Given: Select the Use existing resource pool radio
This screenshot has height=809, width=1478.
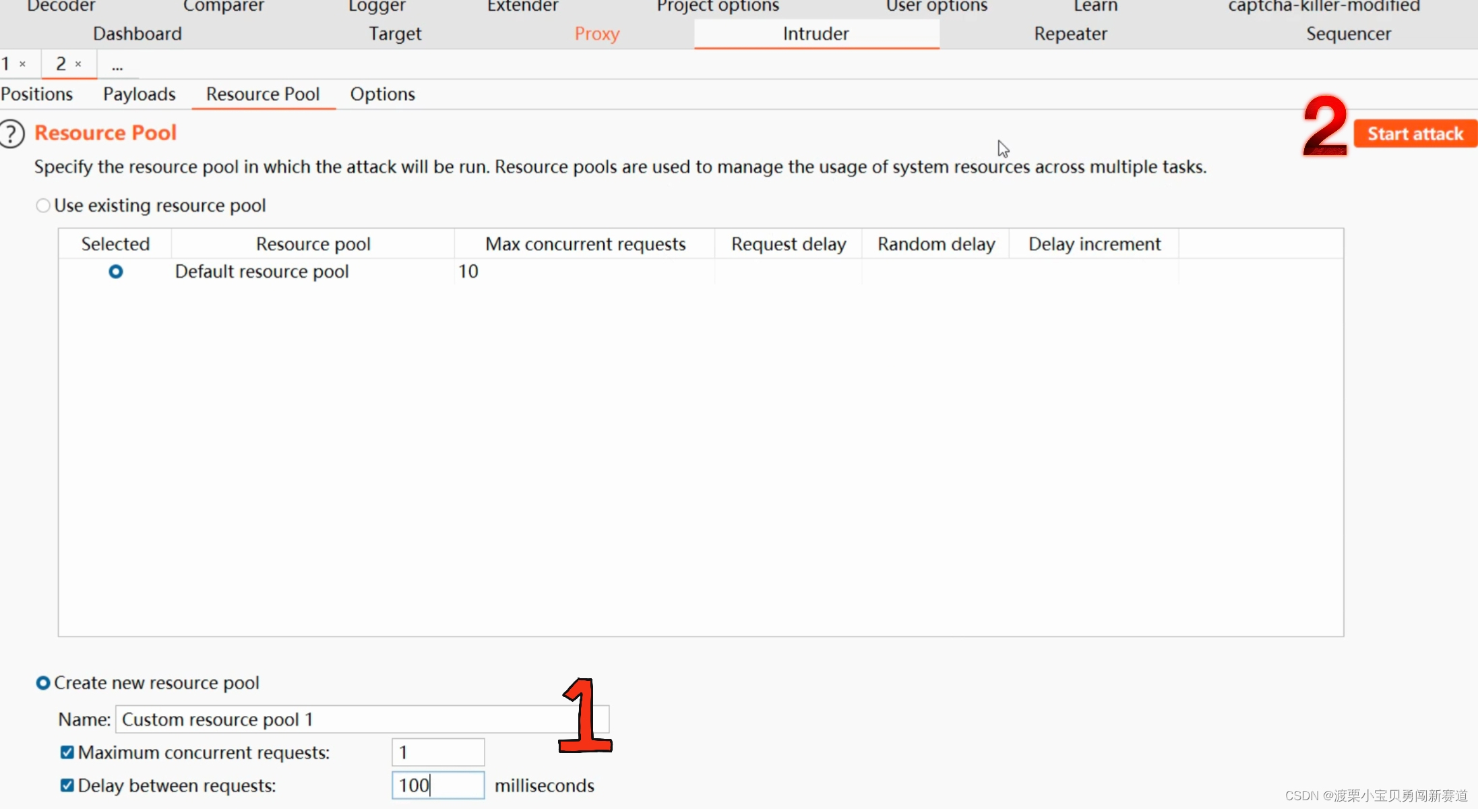Looking at the screenshot, I should pyautogui.click(x=43, y=206).
